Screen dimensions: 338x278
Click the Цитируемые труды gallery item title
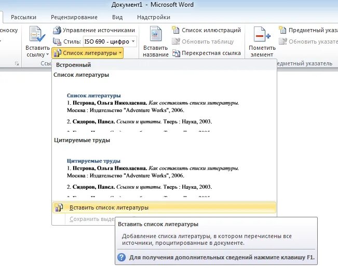(82, 140)
